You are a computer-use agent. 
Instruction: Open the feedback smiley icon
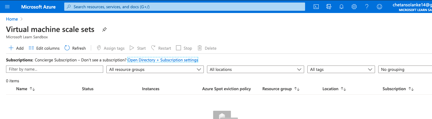pyautogui.click(x=379, y=7)
